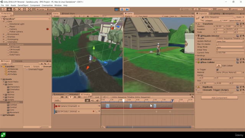Open the Shaded draw mode dropdown

[x=62, y=16]
